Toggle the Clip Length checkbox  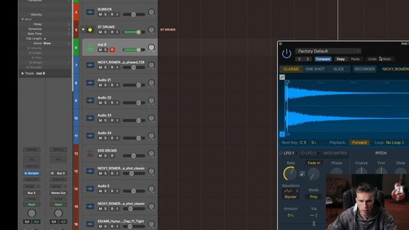tap(45, 38)
